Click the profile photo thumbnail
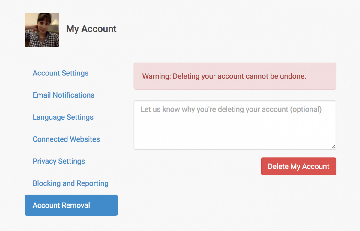Viewport: 360px width, 231px height. click(42, 30)
